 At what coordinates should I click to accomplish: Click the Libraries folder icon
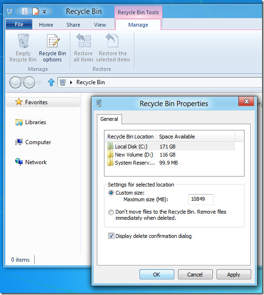19,122
